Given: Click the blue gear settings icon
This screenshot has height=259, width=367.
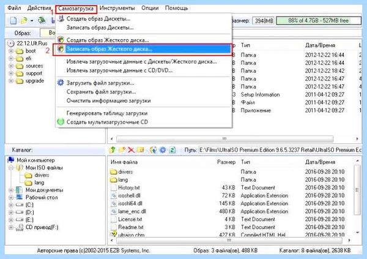Looking at the screenshot, I should pos(163,150).
